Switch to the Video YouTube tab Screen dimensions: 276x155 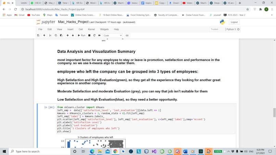(188, 3)
